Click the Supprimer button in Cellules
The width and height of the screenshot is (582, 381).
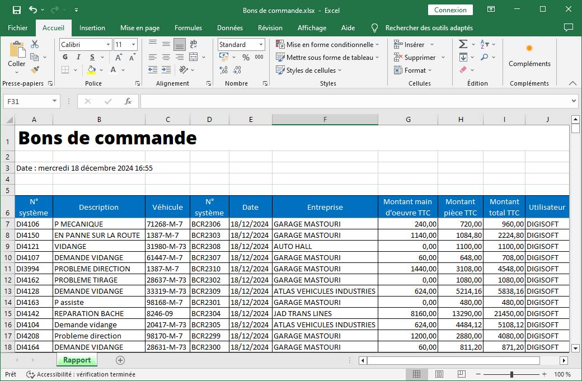coord(415,58)
